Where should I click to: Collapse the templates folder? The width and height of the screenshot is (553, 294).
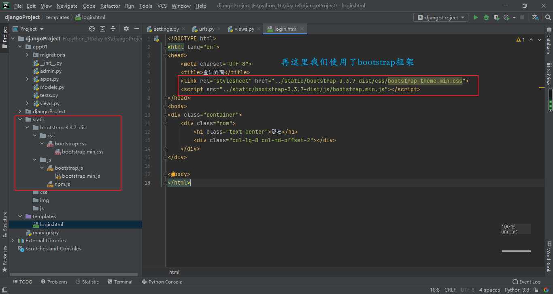tap(19, 216)
